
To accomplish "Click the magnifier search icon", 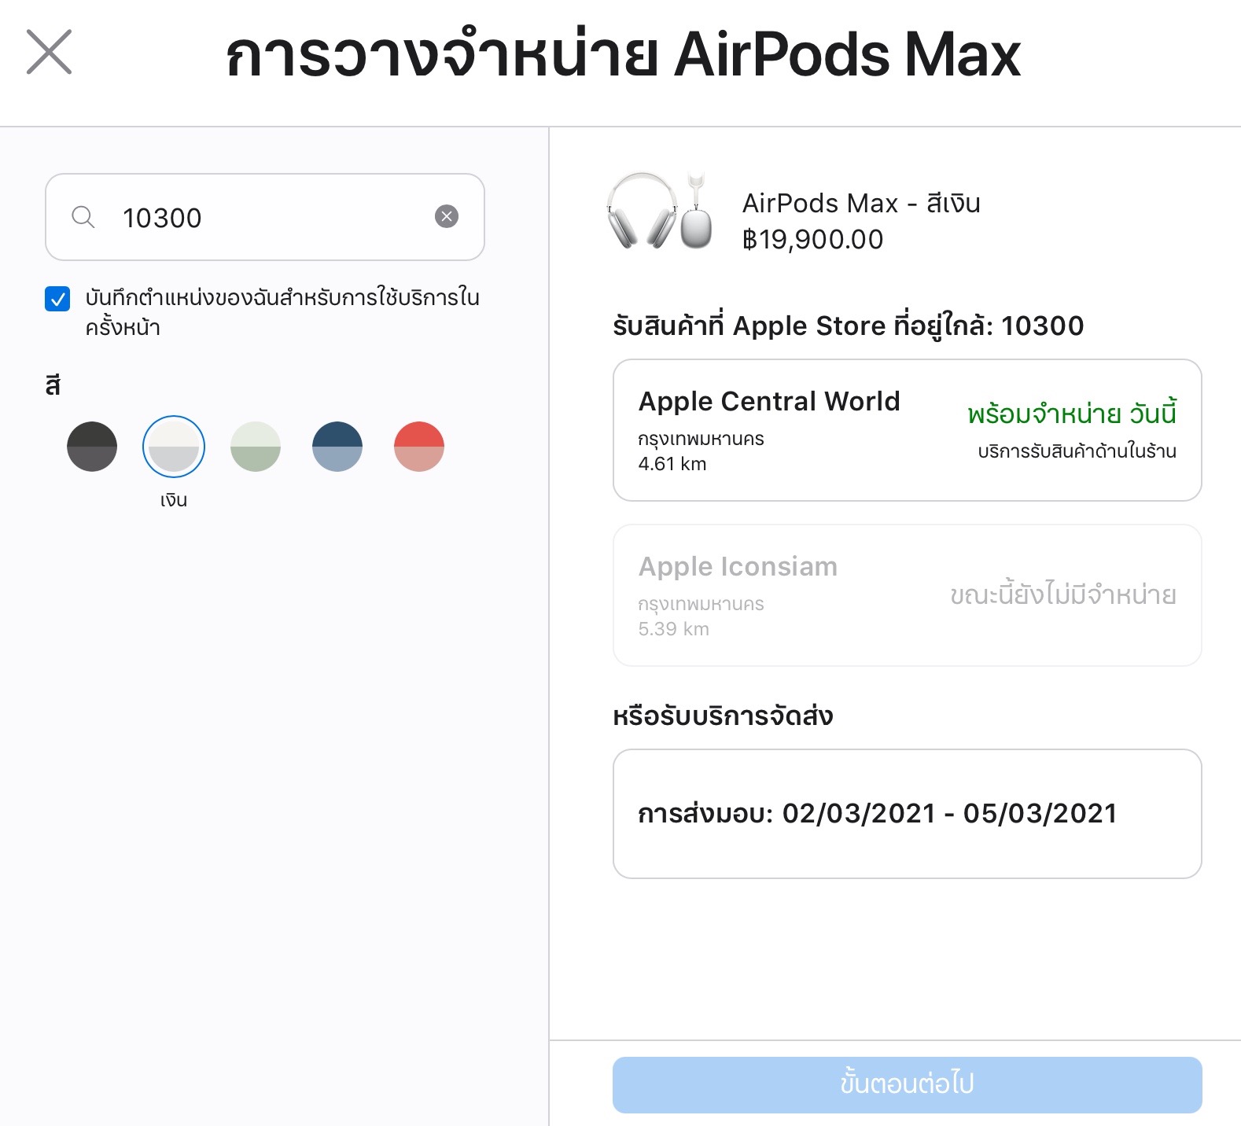I will pos(83,217).
